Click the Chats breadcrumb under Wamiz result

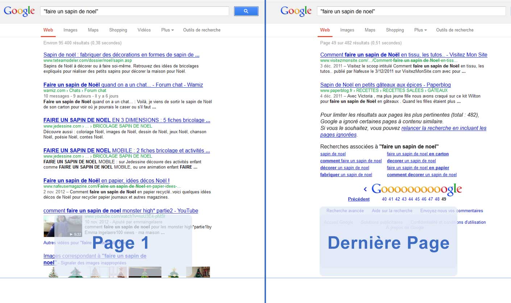(75, 91)
